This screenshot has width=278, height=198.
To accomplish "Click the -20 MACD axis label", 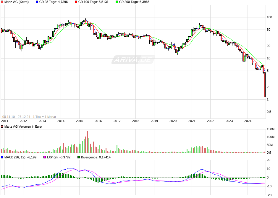I will pos(269,195).
